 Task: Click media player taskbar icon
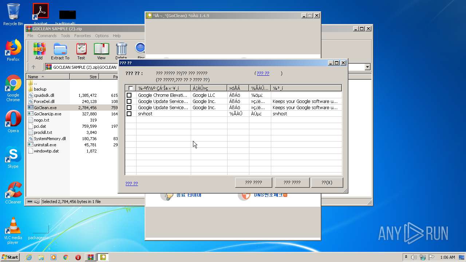pyautogui.click(x=54, y=257)
